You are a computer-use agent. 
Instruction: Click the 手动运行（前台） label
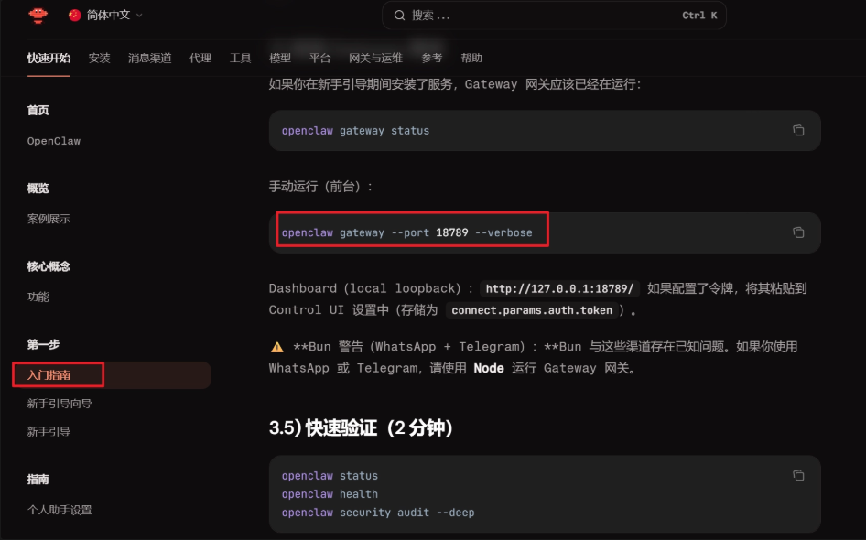click(x=320, y=187)
